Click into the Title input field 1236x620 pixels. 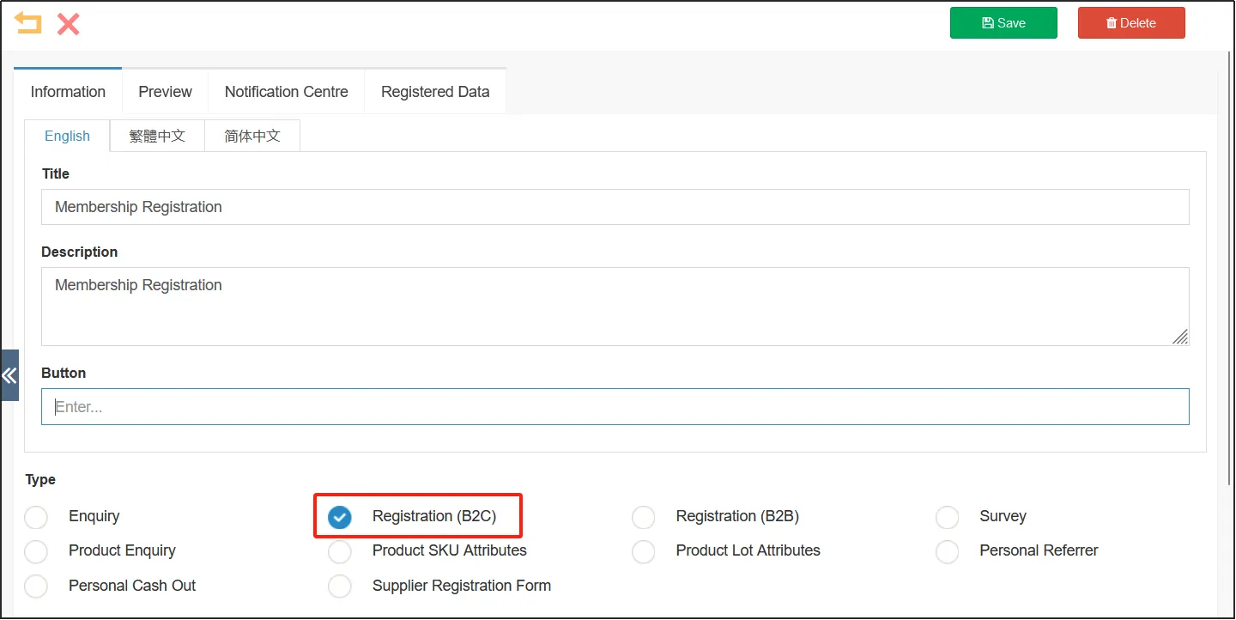[615, 207]
